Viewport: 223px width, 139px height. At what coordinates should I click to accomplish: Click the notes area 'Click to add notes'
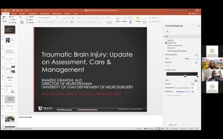point(26,117)
